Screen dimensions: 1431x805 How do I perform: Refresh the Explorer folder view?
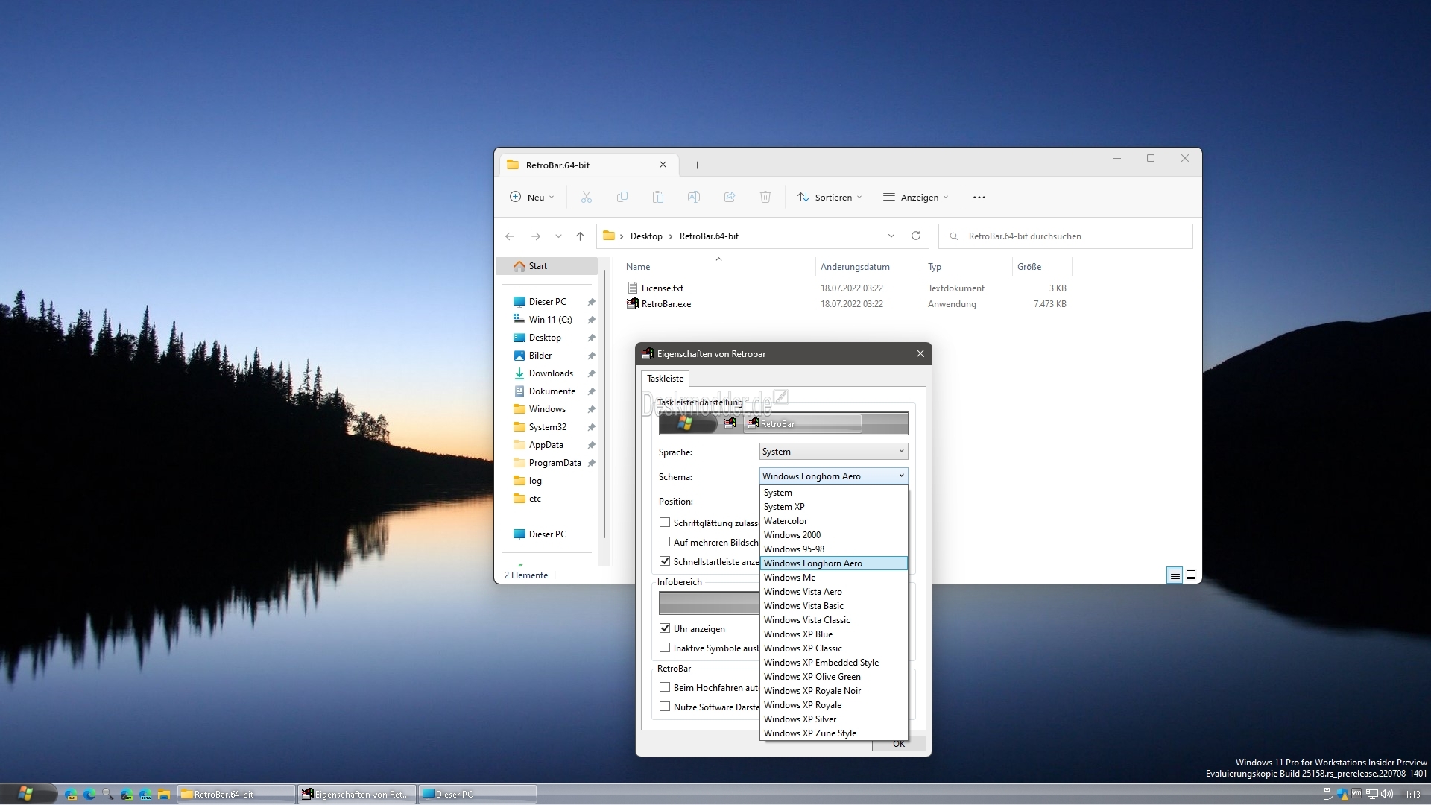pyautogui.click(x=916, y=236)
